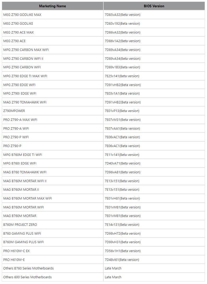This screenshot has width=207, height=284.
Task: Click the 7D56v1H1 beta version entry
Action: coord(123,251)
